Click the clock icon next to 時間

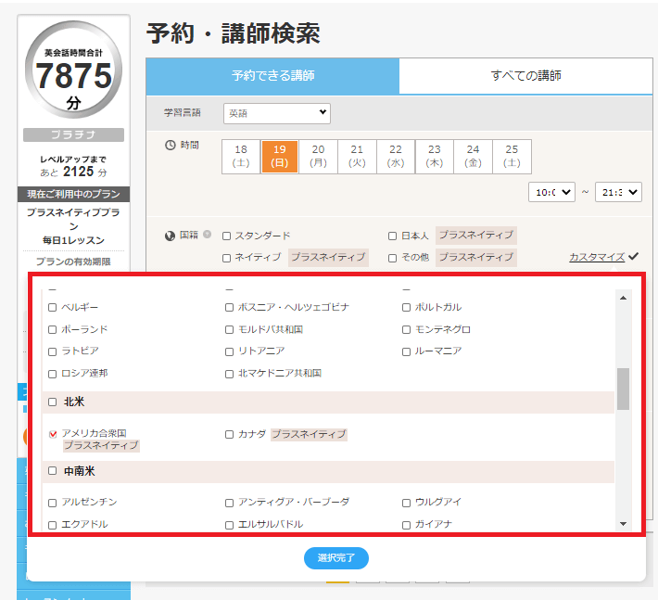170,146
